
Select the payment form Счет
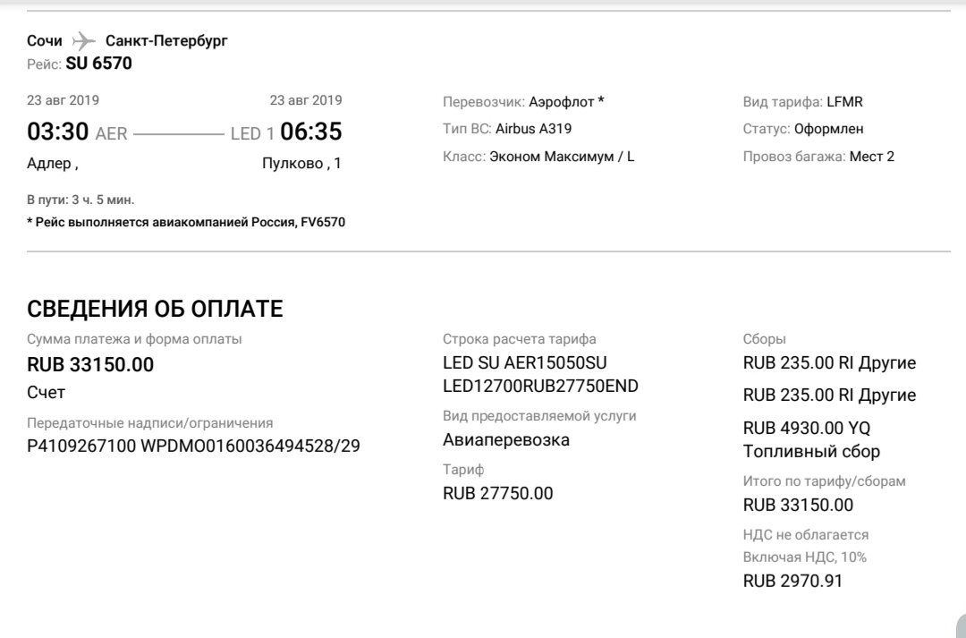[47, 392]
